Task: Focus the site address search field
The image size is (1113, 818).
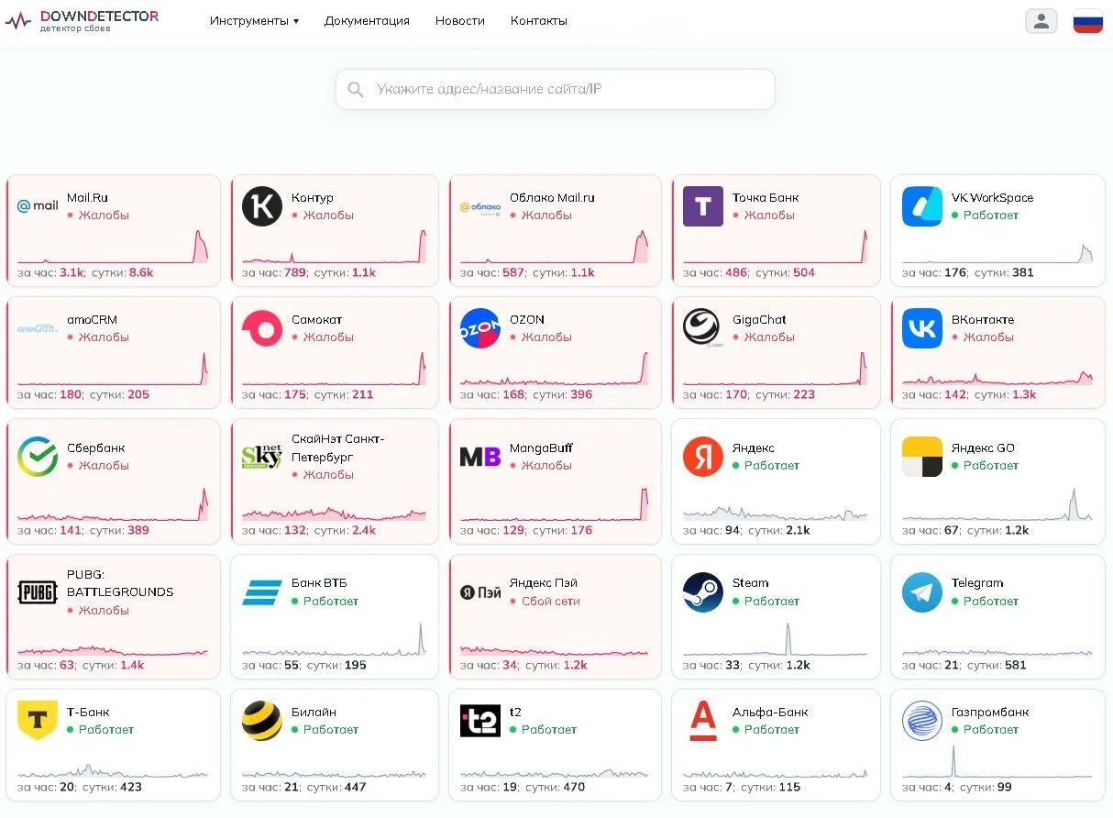Action: [x=556, y=90]
